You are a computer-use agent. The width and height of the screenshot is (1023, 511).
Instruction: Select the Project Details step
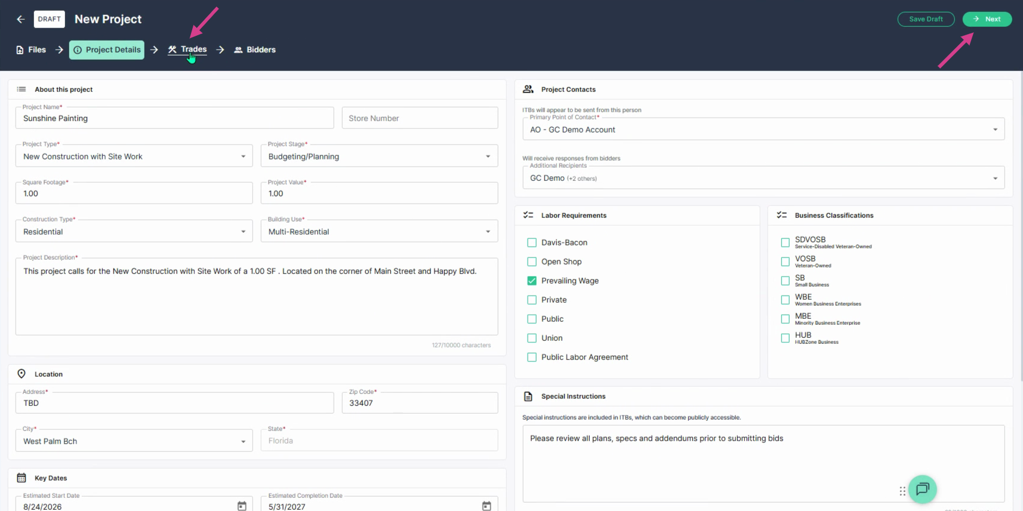click(x=107, y=50)
